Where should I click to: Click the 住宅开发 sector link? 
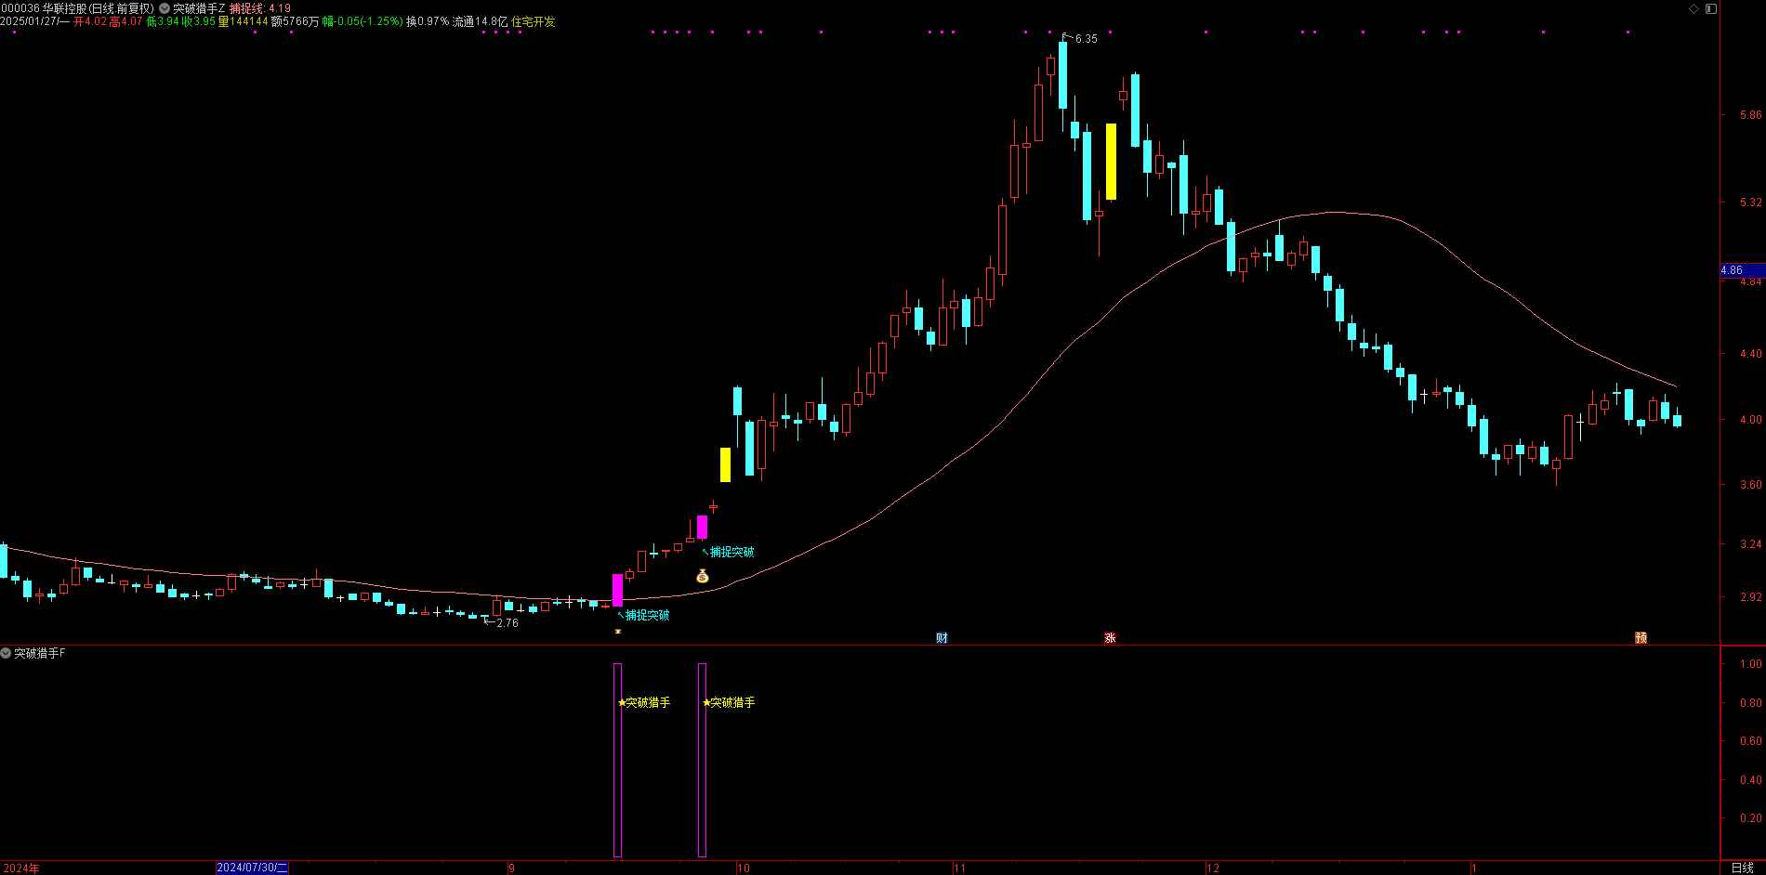pyautogui.click(x=534, y=21)
